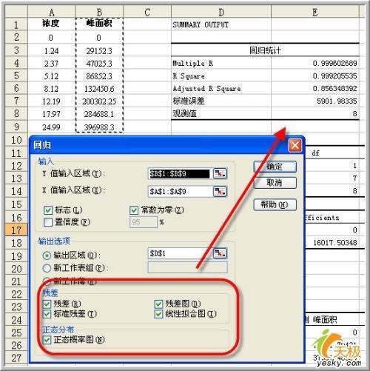This screenshot has width=370, height=371.
Task: Click the 帮助 (H) button
Action: [275, 204]
